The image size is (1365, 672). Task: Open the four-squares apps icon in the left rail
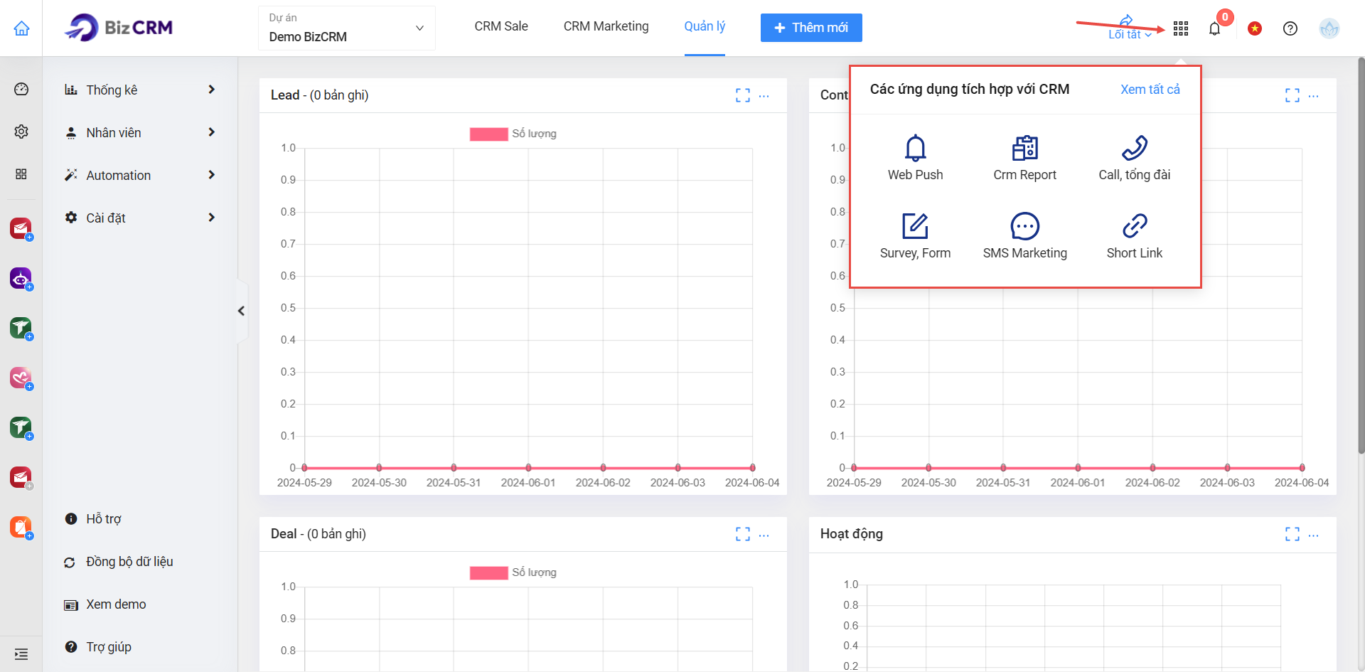point(21,174)
